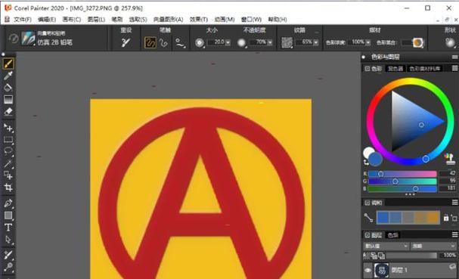Click the brush reset icon under 重设
Viewport: 459px width, 279px height.
coord(126,43)
